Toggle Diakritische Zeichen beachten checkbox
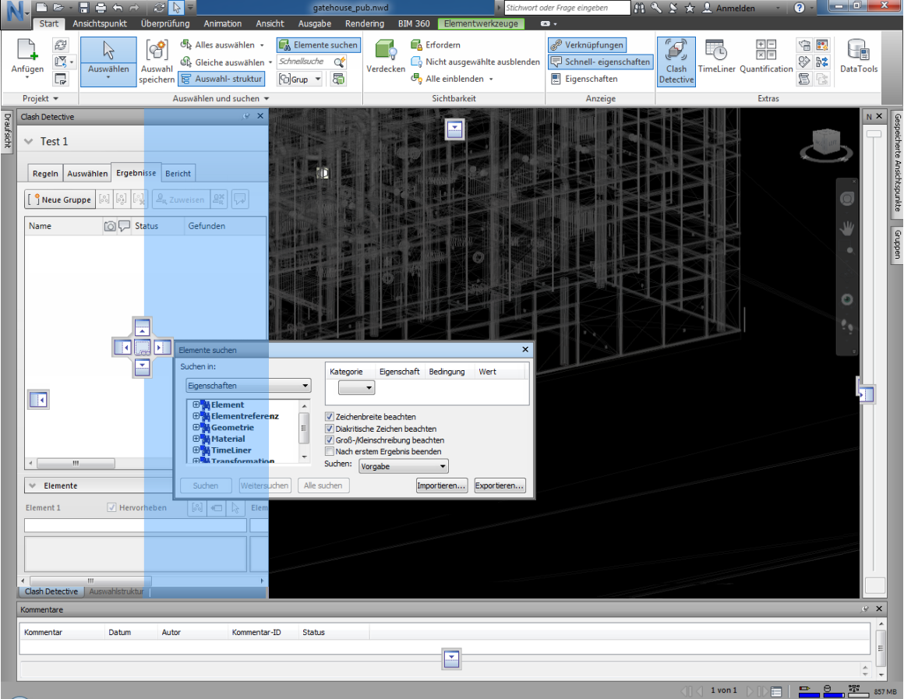Image resolution: width=904 pixels, height=699 pixels. click(330, 429)
